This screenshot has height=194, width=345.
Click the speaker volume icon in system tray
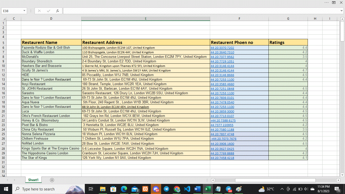tap(305, 189)
